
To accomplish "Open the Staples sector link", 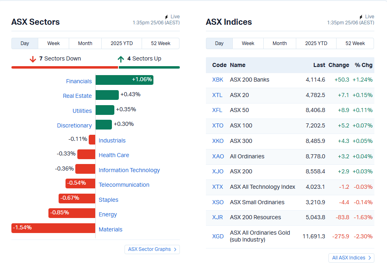I will (108, 200).
